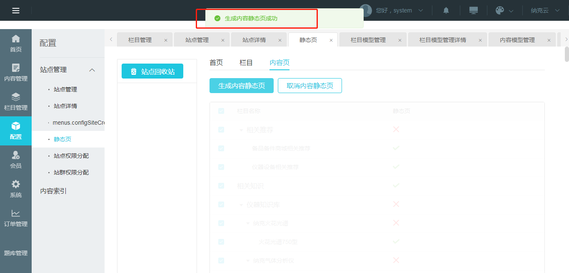Screen dimensions: 569x273
Task: Collapse the 纳克气体分析仪 tree node
Action: point(248,261)
